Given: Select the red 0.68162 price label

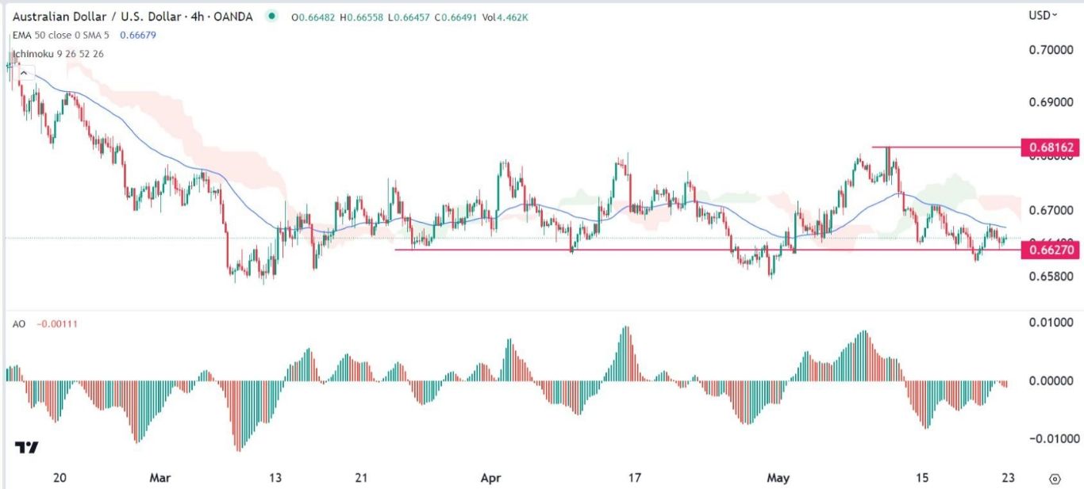Looking at the screenshot, I should tap(1051, 147).
